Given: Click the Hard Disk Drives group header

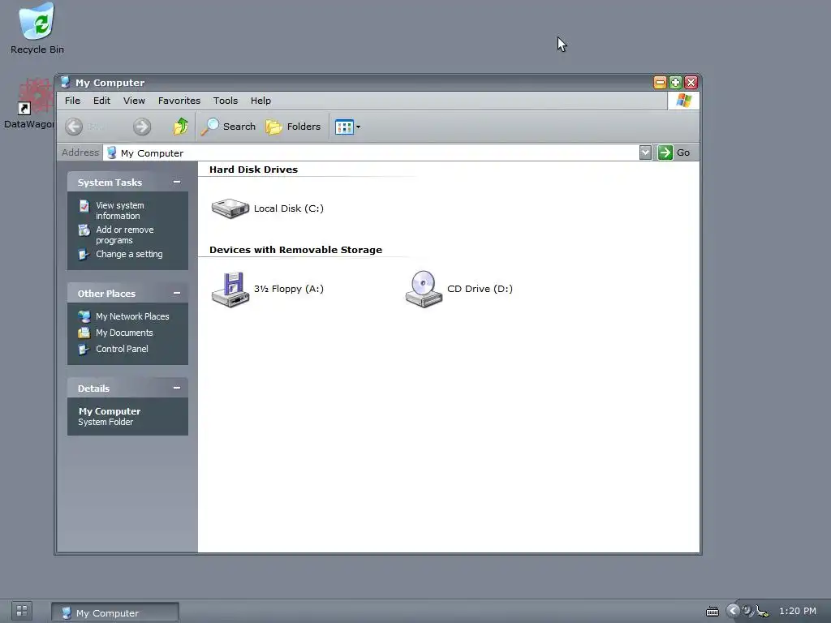Looking at the screenshot, I should pos(253,170).
